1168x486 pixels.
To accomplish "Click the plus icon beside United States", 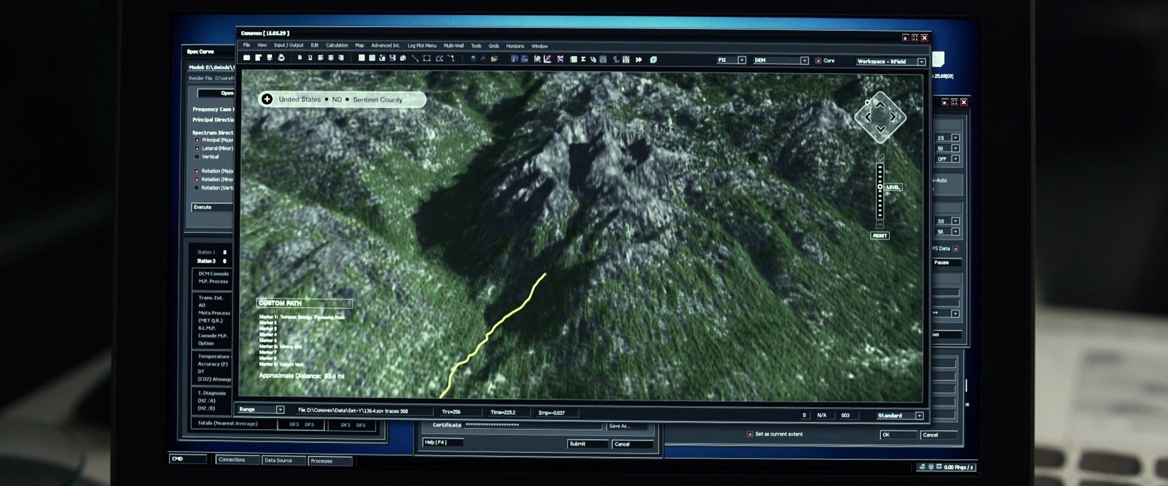I will pos(266,99).
